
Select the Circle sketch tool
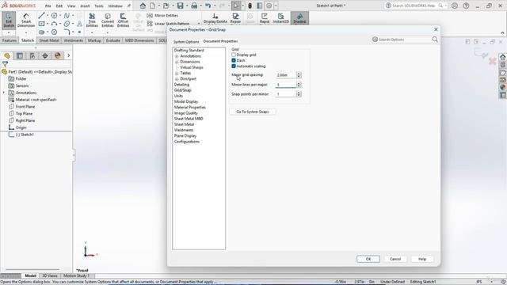pyautogui.click(x=54, y=16)
